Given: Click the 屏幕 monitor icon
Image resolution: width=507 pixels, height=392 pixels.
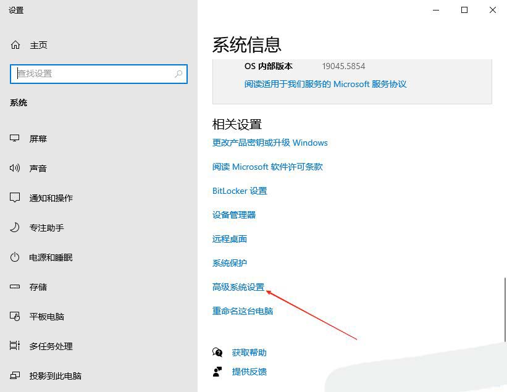Looking at the screenshot, I should click(15, 138).
